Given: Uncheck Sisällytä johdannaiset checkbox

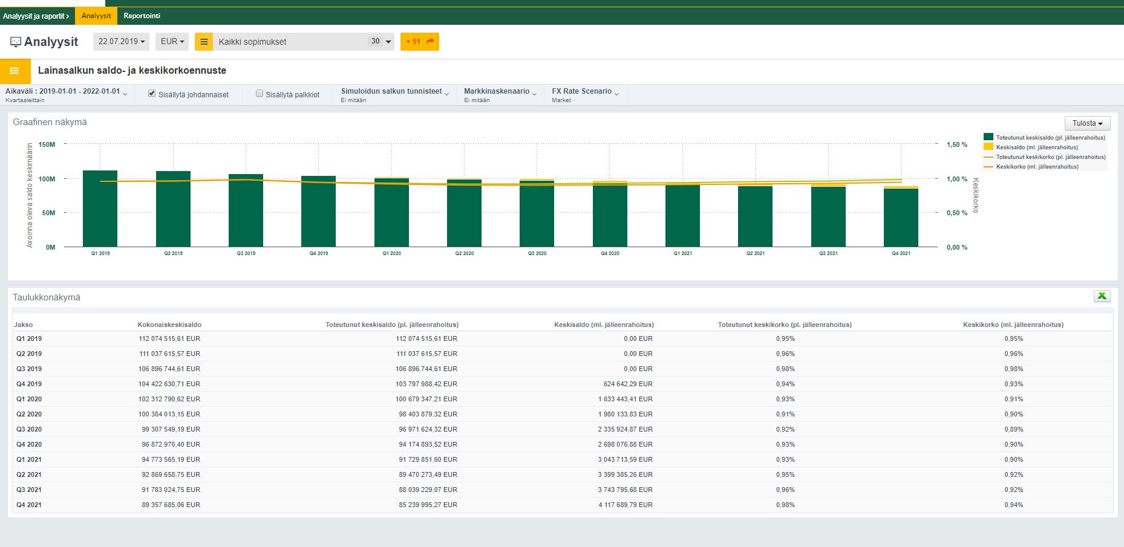Looking at the screenshot, I should 152,94.
